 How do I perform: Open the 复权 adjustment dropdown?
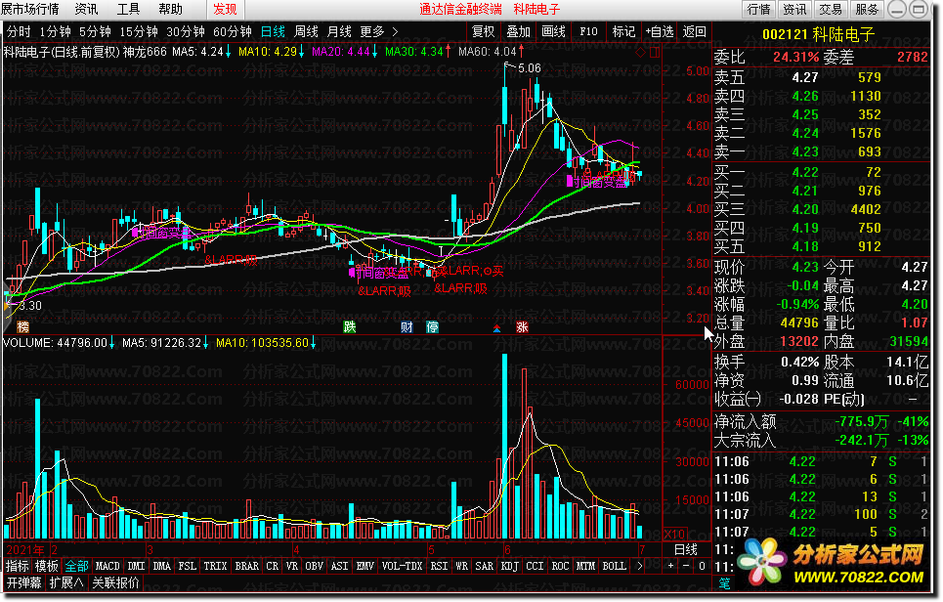pyautogui.click(x=483, y=31)
